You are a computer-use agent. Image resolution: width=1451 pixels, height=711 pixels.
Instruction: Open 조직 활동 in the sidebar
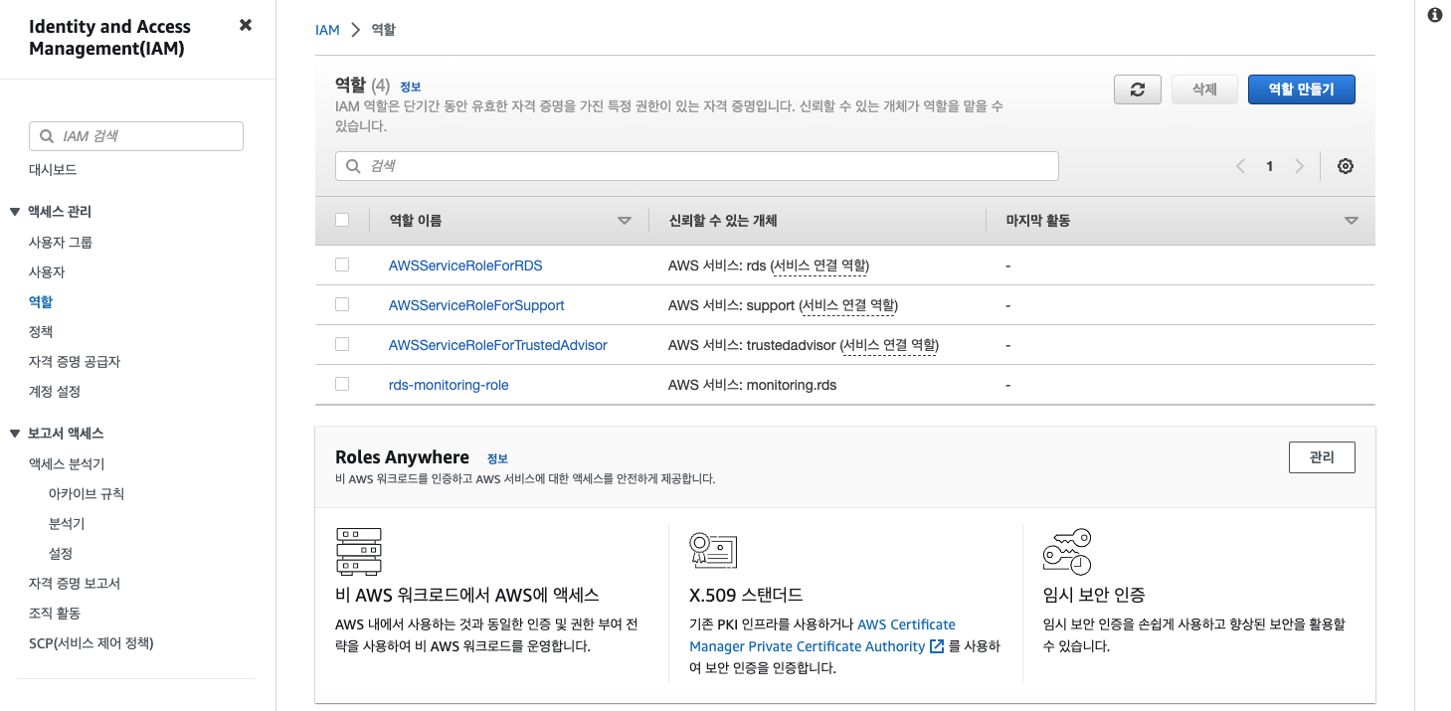coord(55,614)
